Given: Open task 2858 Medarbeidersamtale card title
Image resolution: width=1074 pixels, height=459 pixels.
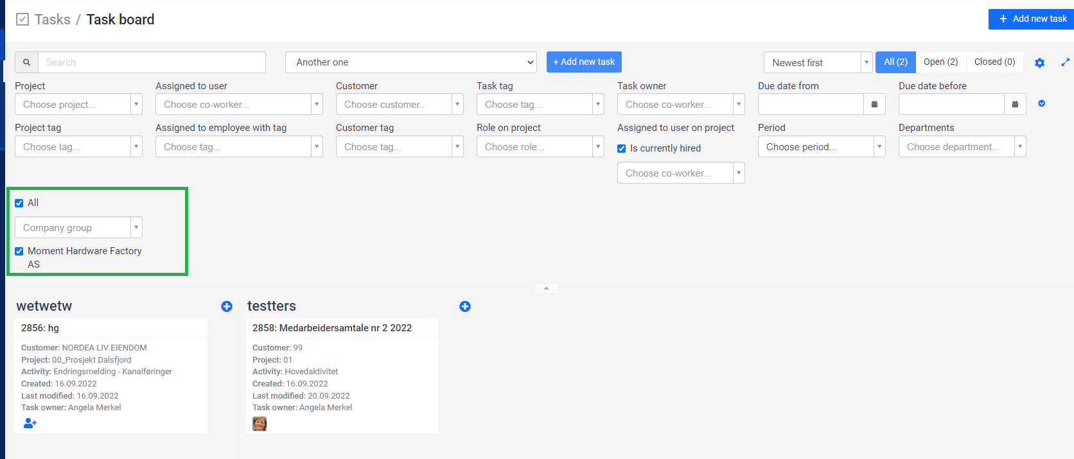Looking at the screenshot, I should tap(332, 328).
